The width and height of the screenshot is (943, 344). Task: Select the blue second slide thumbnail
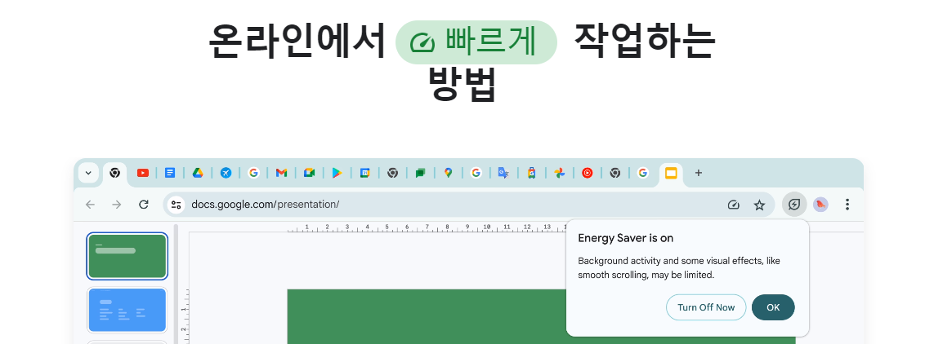(127, 310)
